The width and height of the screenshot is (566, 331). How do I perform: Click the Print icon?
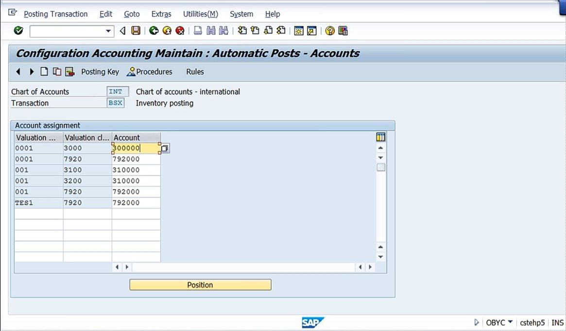[x=198, y=31]
